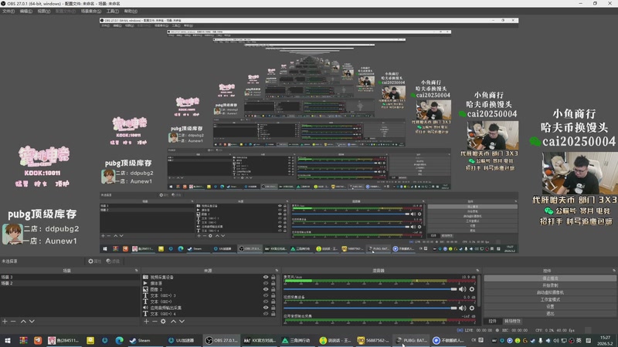Open the Windows Start menu
This screenshot has height=347, width=618.
(x=8, y=340)
